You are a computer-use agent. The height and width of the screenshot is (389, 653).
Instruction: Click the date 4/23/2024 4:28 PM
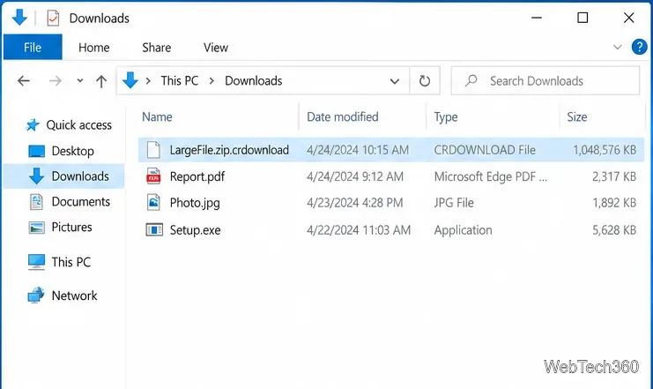[x=355, y=203]
